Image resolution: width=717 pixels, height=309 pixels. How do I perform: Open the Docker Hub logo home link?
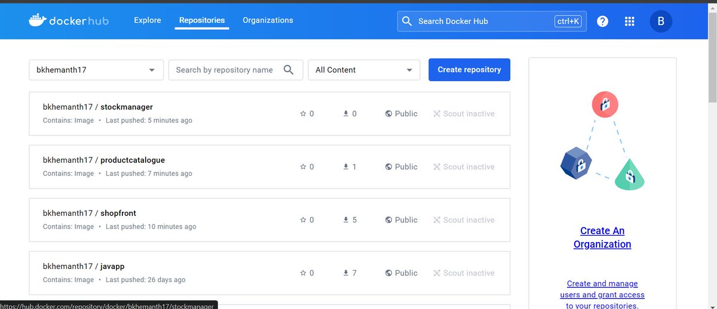click(x=68, y=20)
